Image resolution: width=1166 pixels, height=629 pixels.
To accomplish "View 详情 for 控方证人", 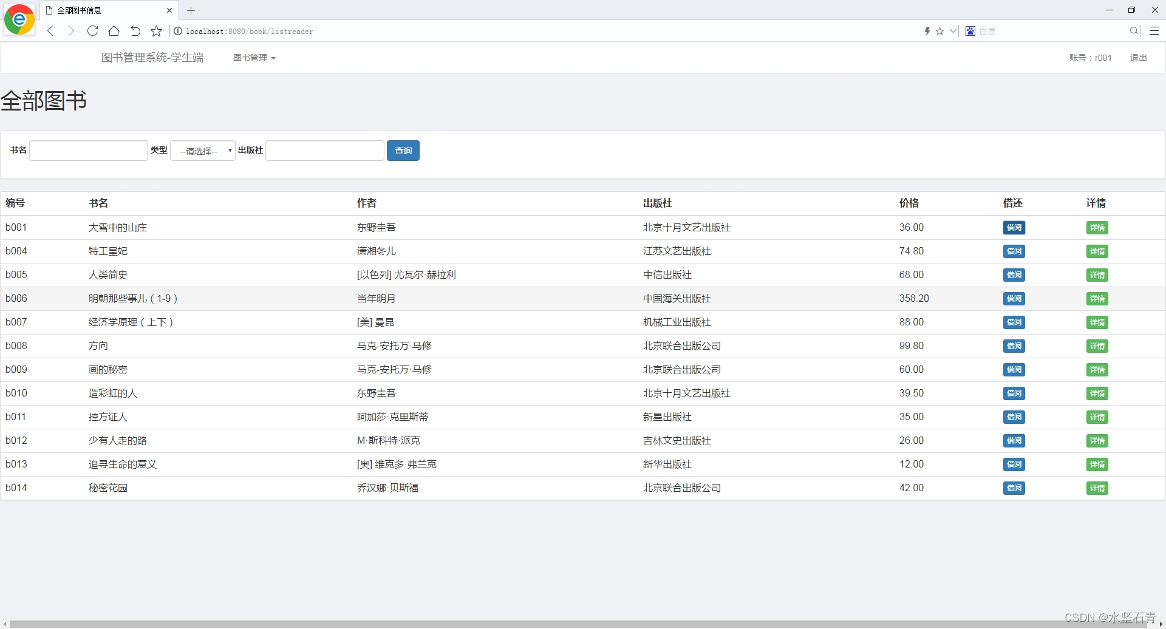I will (x=1097, y=417).
